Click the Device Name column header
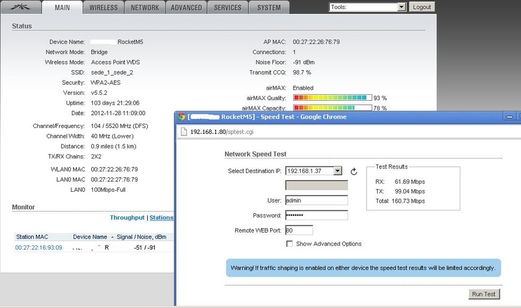Image resolution: width=521 pixels, height=308 pixels. pyautogui.click(x=90, y=237)
